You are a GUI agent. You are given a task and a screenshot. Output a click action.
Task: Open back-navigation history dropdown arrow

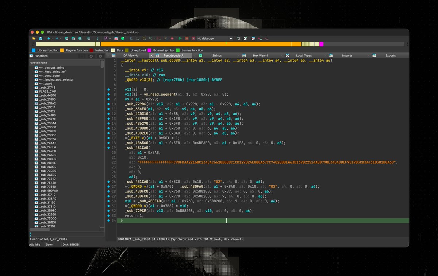pos(53,39)
